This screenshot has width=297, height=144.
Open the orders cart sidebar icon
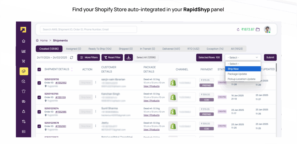[x=23, y=61]
